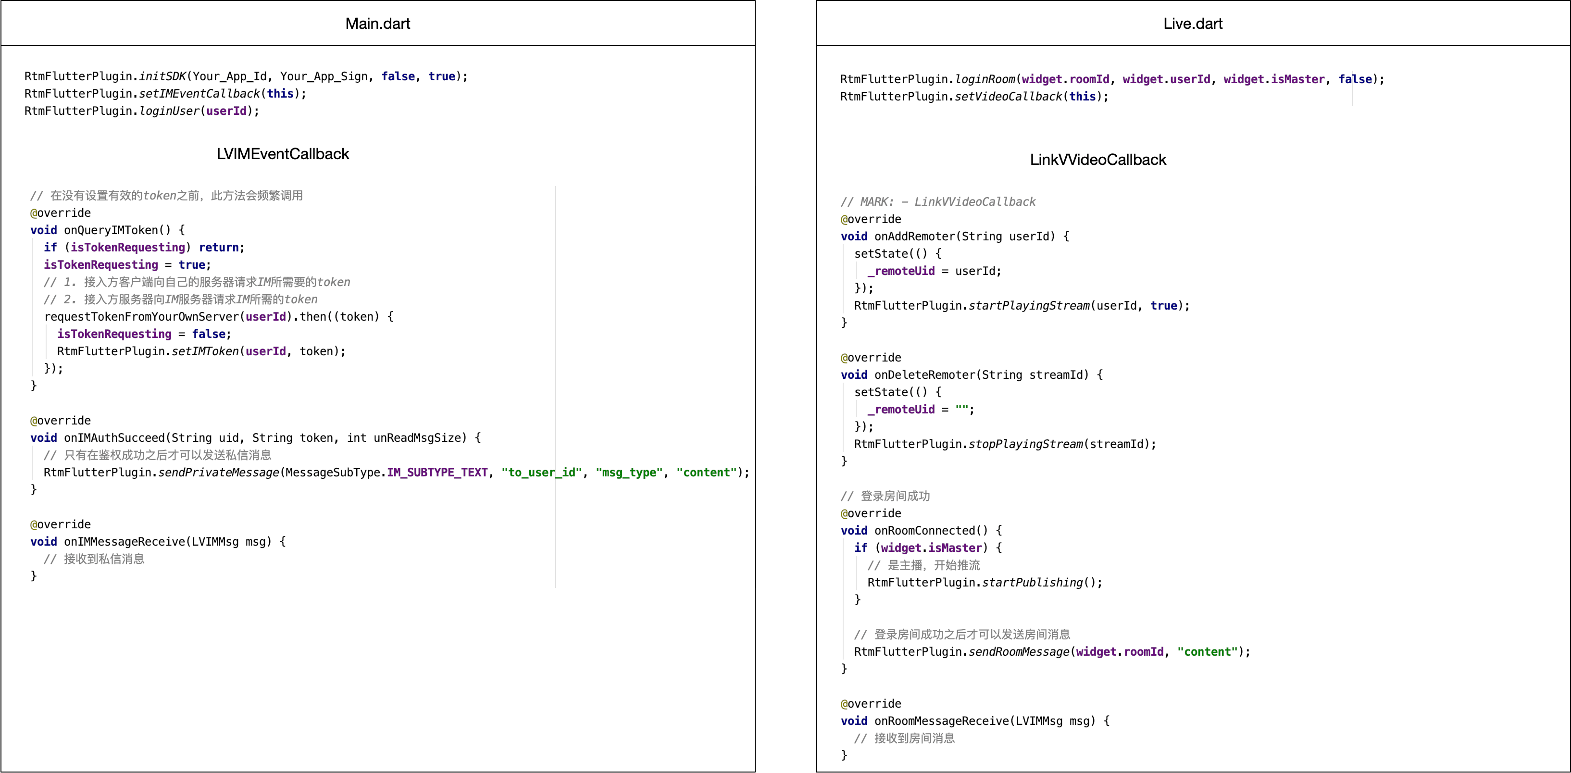The image size is (1571, 773).
Task: Click the LVIMEventCallback section heading
Action: click(282, 154)
